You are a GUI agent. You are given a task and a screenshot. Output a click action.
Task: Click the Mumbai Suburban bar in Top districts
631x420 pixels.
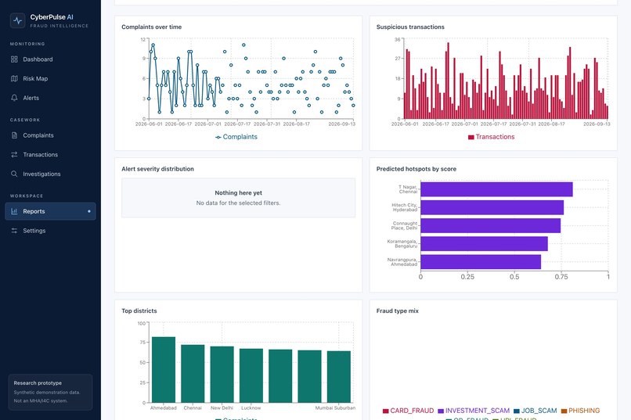click(339, 377)
